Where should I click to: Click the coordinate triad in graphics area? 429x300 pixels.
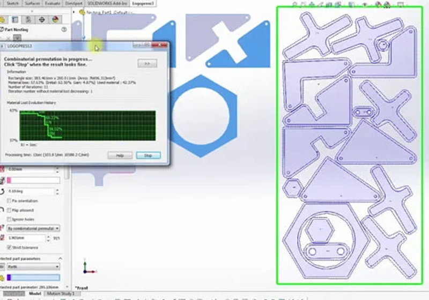point(88,266)
